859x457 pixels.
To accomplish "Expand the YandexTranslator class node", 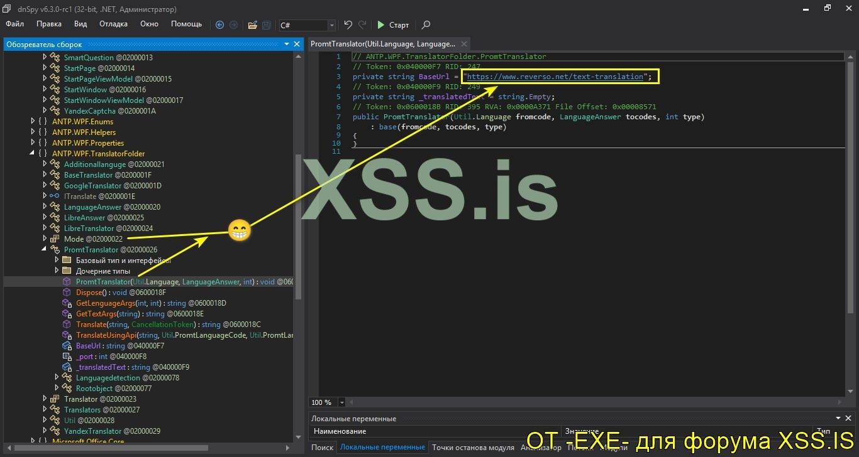I will coord(45,431).
